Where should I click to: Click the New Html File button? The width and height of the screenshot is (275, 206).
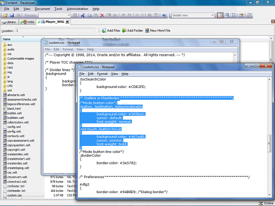pyautogui.click(x=158, y=30)
